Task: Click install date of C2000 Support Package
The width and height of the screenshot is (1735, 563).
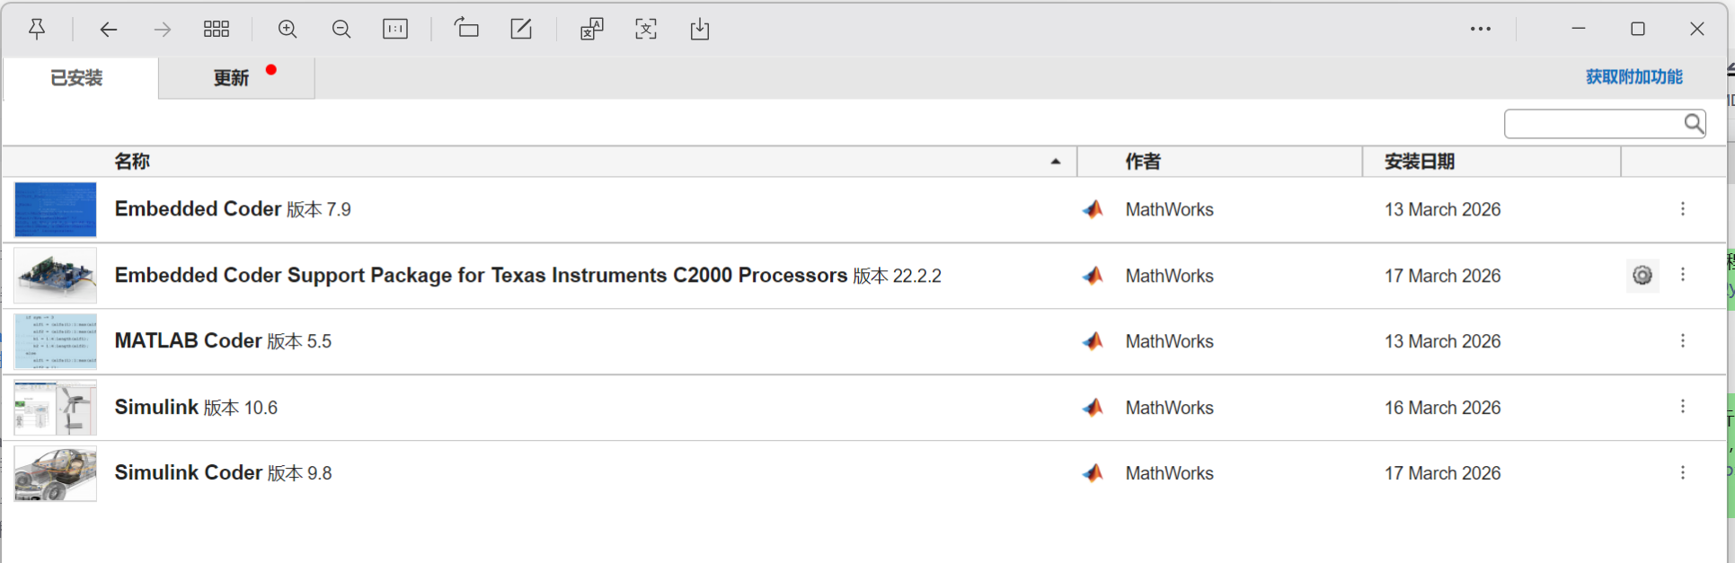Action: (x=1442, y=276)
